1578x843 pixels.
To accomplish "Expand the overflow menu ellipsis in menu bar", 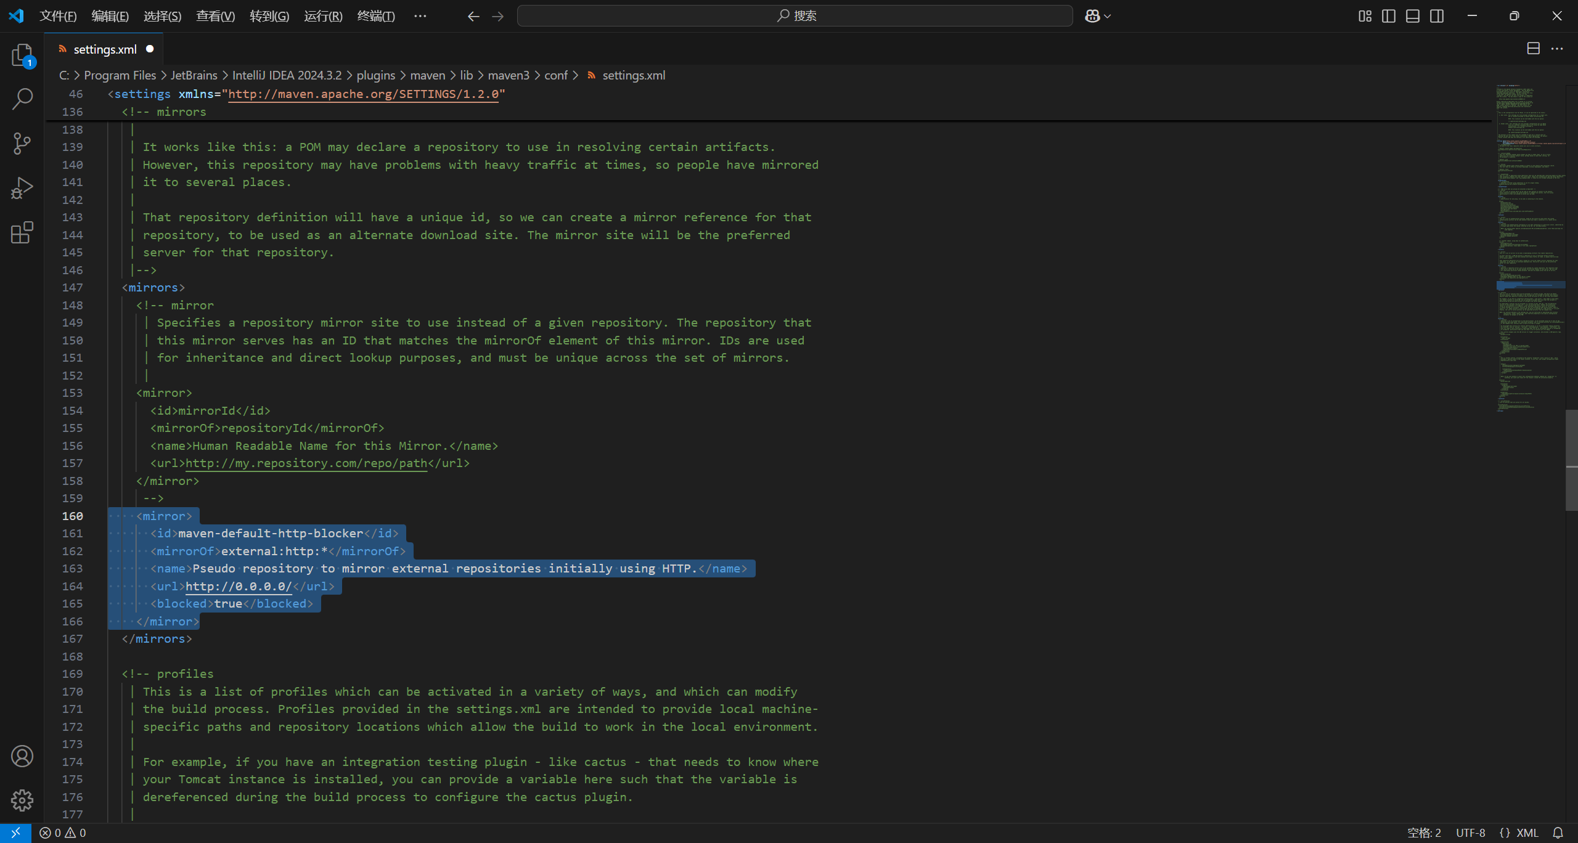I will pyautogui.click(x=420, y=16).
